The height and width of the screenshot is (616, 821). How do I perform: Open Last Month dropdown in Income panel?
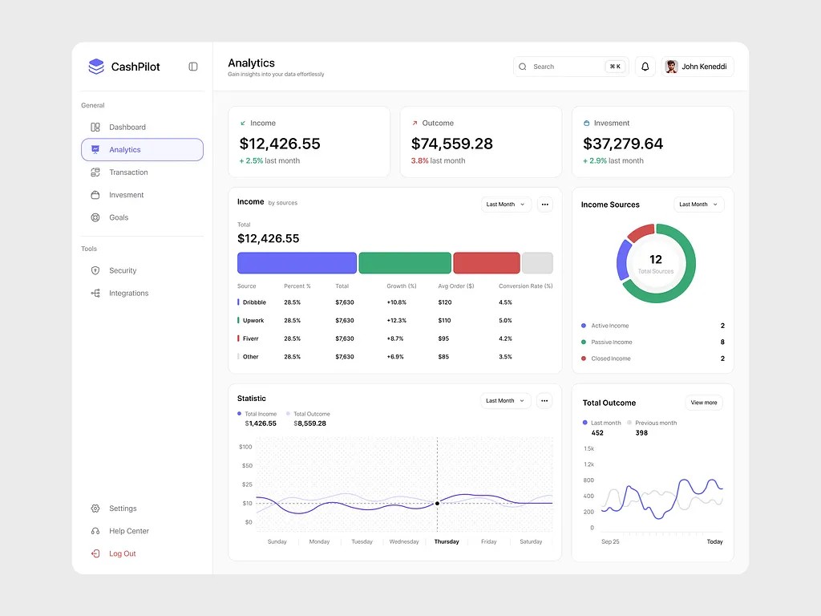coord(506,205)
